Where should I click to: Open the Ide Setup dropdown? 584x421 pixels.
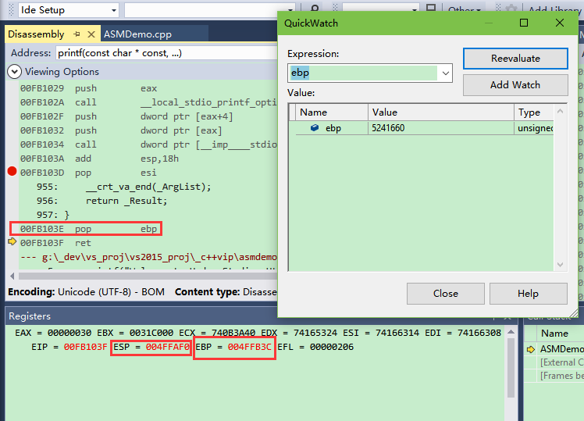point(113,10)
